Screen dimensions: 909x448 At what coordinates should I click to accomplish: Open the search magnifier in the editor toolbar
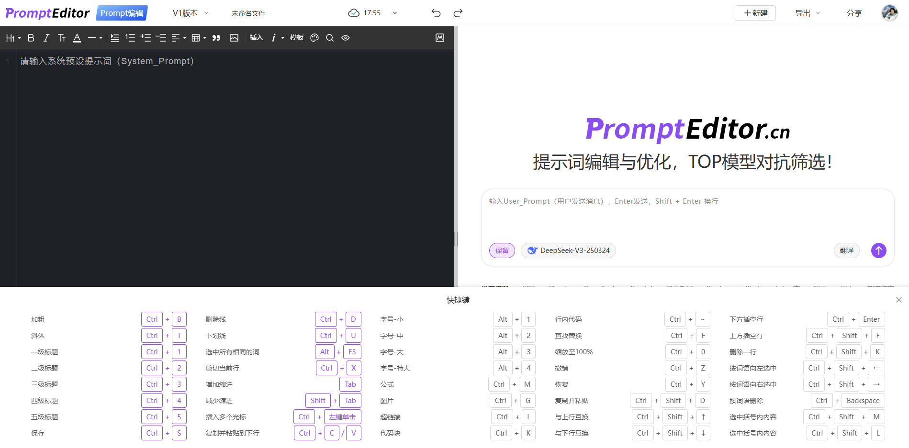click(x=330, y=38)
